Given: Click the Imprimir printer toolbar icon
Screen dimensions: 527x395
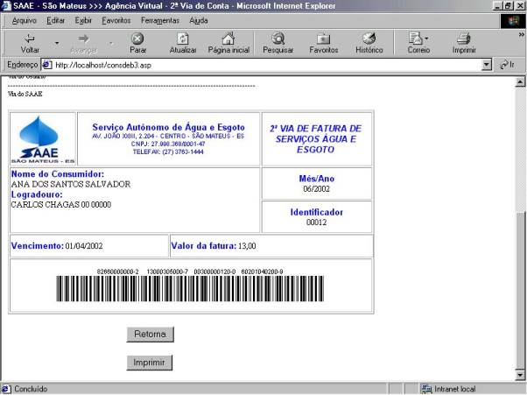Looking at the screenshot, I should tap(464, 39).
